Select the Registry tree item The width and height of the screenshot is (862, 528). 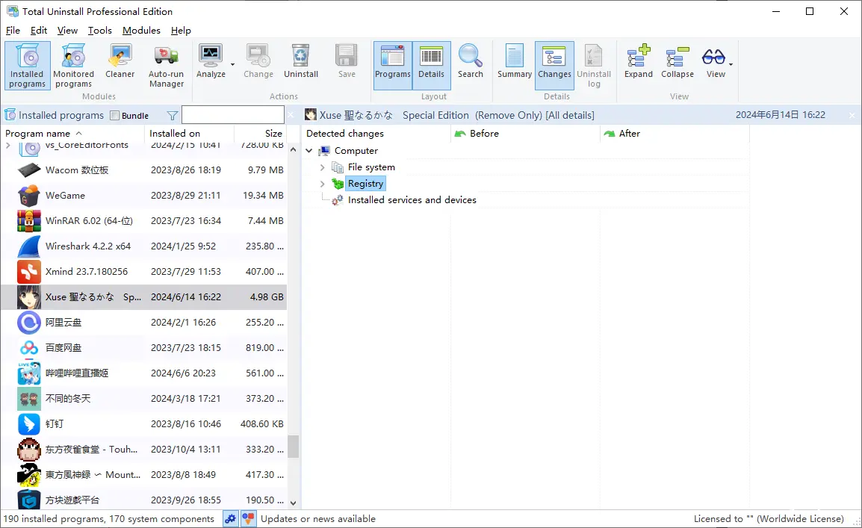click(365, 184)
